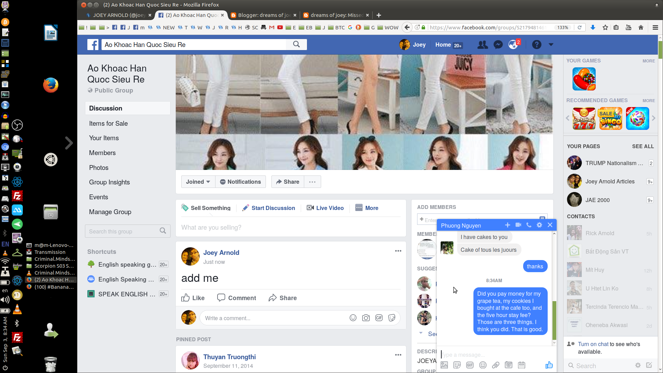This screenshot has height=373, width=663.
Task: Start a video call with Phuong Nguyen
Action: tap(518, 225)
